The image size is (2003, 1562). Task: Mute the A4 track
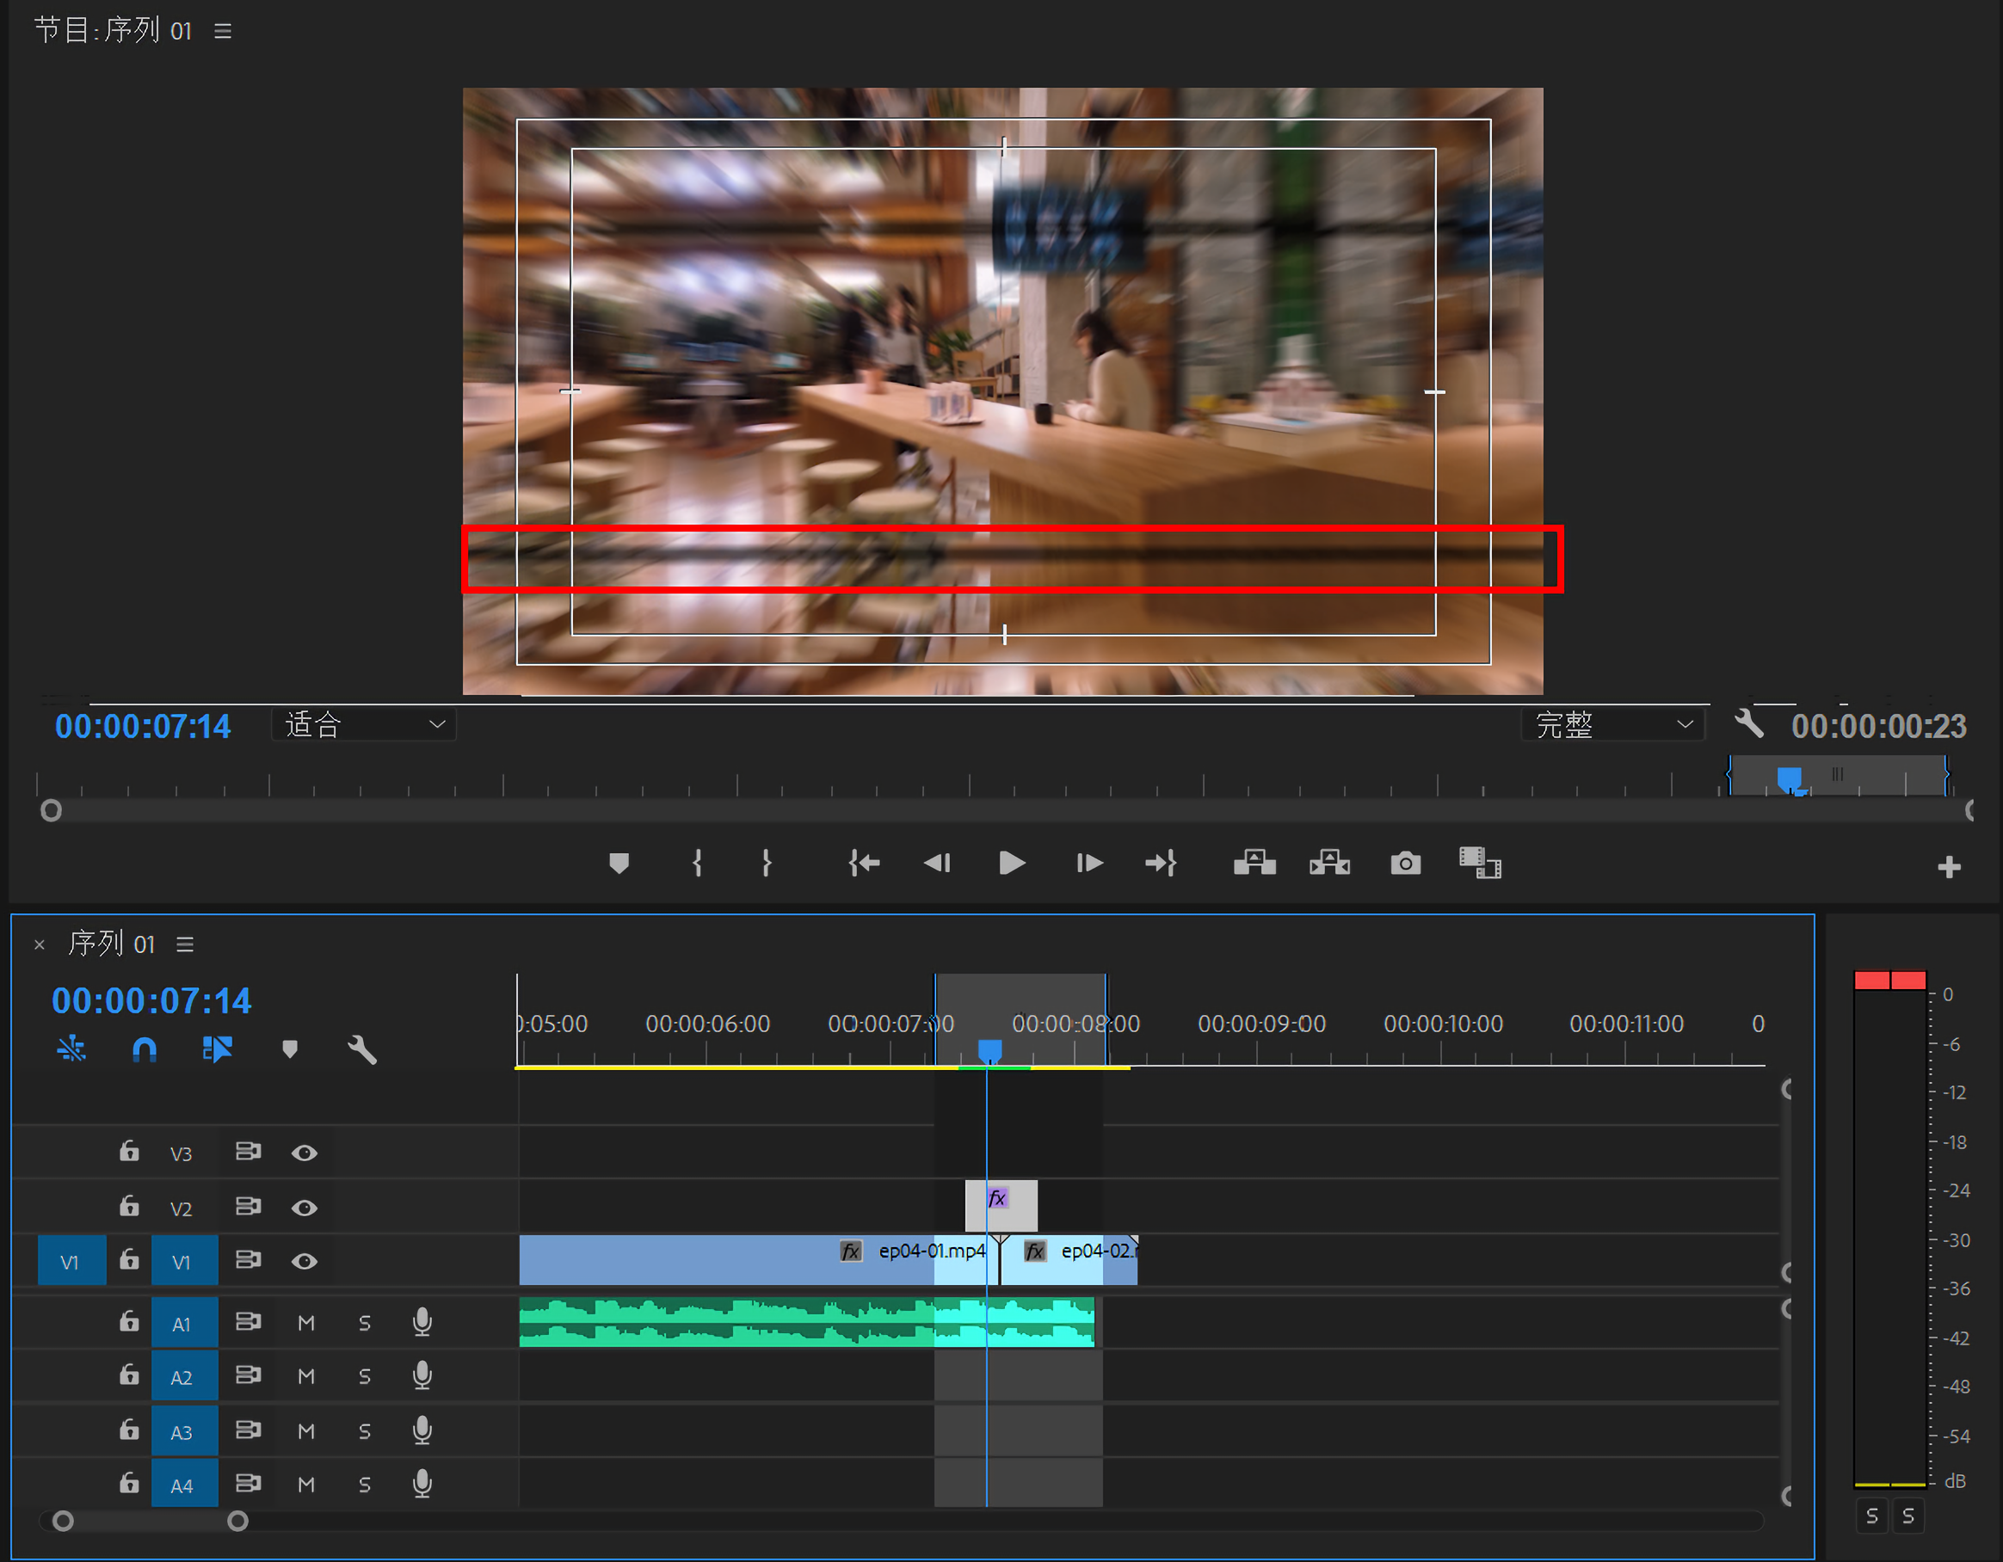[306, 1484]
